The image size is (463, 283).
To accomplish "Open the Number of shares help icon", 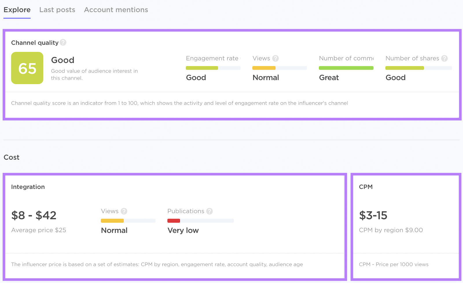I will tap(444, 58).
